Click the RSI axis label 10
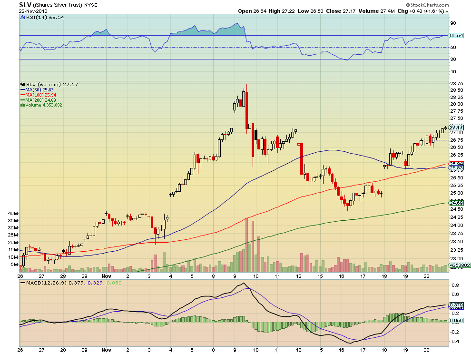 [x=453, y=71]
